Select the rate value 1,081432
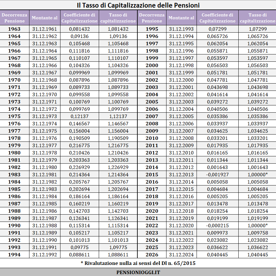Image resolution: width=276 pixels, height=276 pixels. [x=118, y=29]
